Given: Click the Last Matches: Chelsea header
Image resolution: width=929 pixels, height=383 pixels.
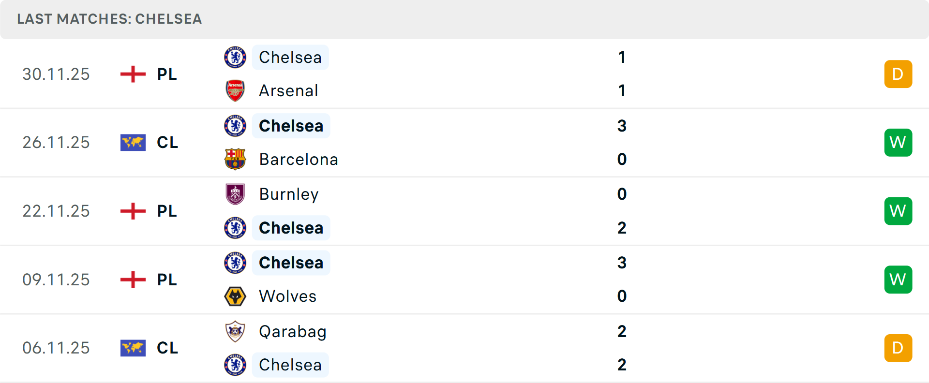Looking at the screenshot, I should pos(109,19).
